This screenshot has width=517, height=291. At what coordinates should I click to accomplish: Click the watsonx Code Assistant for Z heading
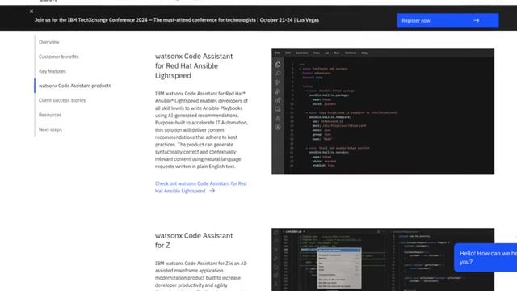coord(194,241)
